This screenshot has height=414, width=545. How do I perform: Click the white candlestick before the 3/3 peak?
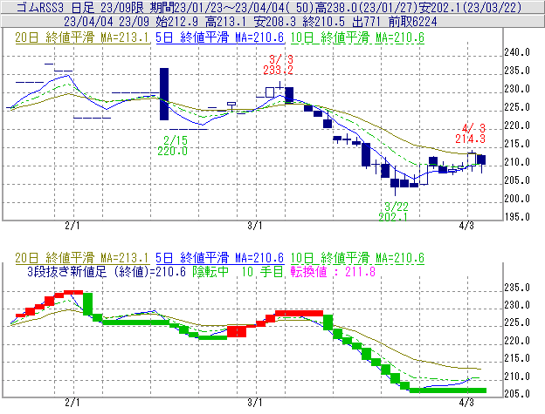click(x=270, y=92)
